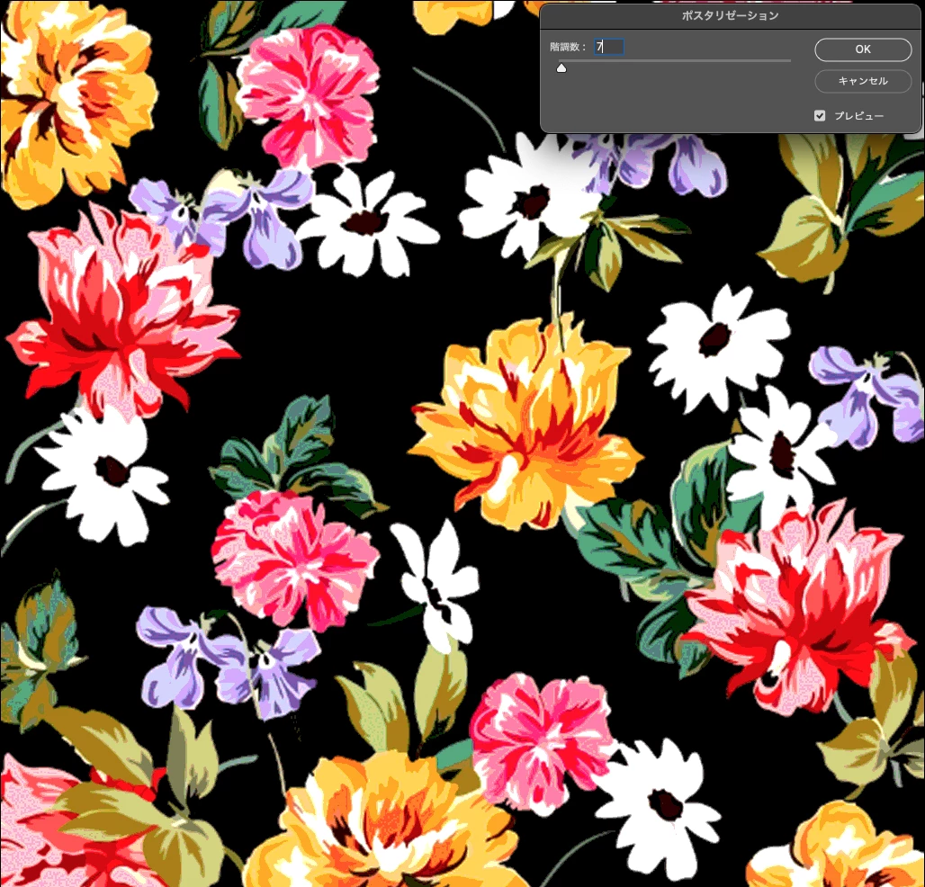Click the キャンセル button
Screen dimensions: 925x887
pos(863,81)
